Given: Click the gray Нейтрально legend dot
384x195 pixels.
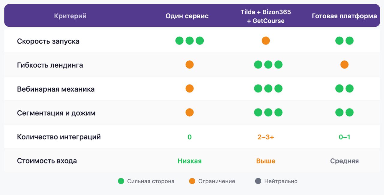Looking at the screenshot, I should point(258,181).
